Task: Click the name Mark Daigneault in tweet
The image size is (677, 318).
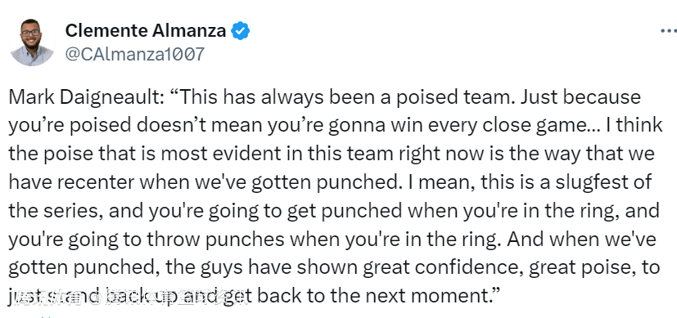Action: pyautogui.click(x=86, y=98)
